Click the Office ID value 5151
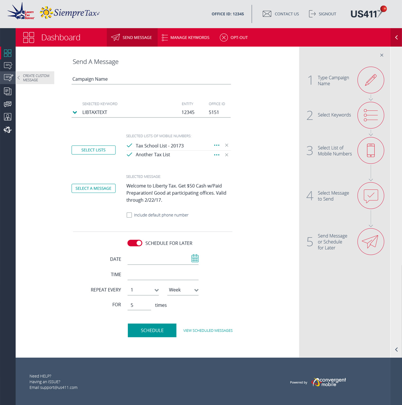The height and width of the screenshot is (405, 402). click(x=214, y=112)
